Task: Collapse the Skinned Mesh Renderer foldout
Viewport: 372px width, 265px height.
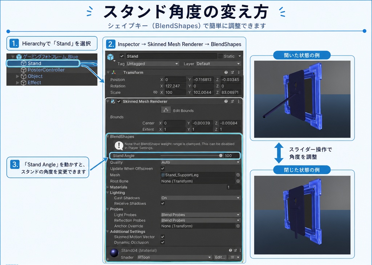Action: [108, 101]
